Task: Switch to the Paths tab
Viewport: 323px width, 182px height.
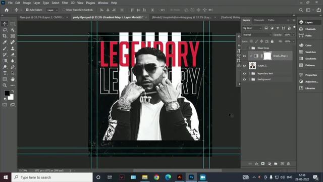Action: [x=271, y=20]
